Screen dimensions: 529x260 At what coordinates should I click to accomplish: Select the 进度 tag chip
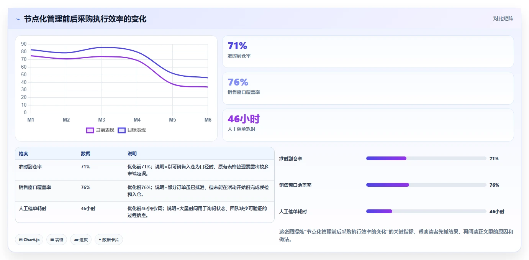pos(81,240)
